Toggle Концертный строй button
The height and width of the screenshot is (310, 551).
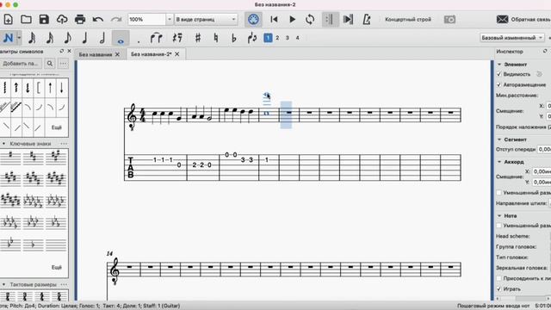point(408,19)
